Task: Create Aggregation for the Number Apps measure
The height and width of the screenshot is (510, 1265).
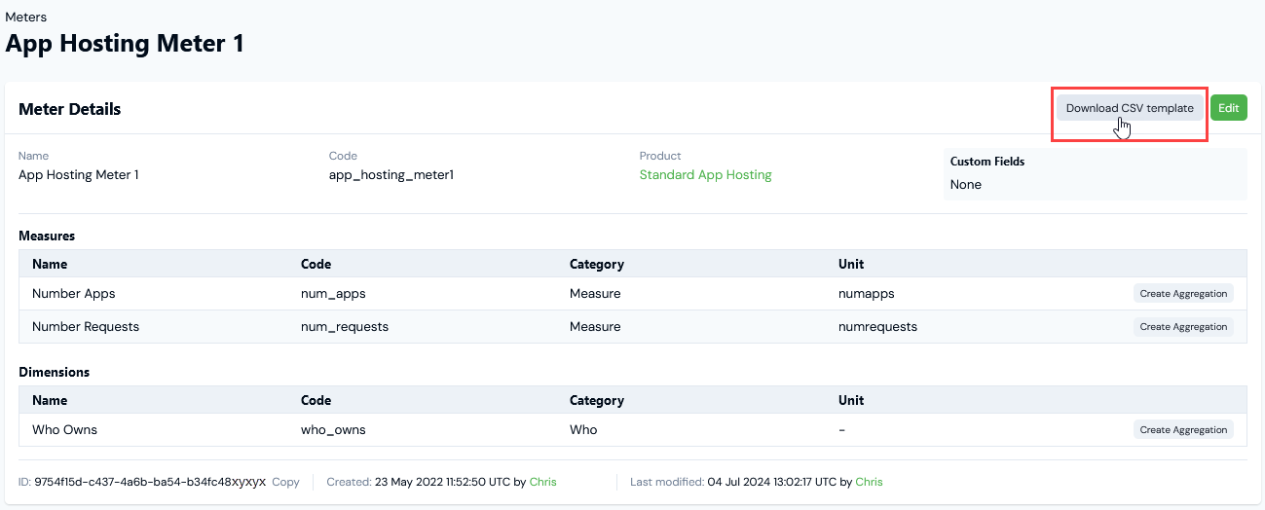Action: click(x=1182, y=294)
